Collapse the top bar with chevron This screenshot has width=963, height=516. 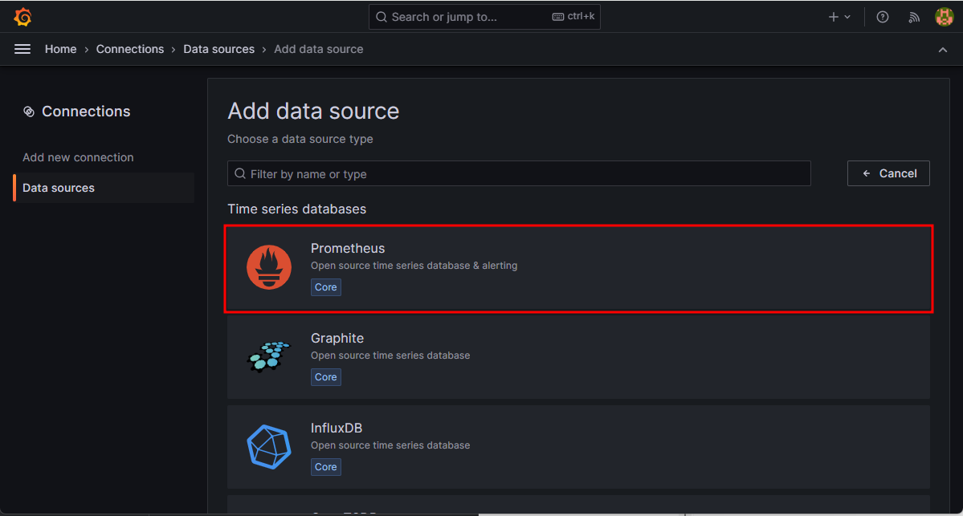943,50
